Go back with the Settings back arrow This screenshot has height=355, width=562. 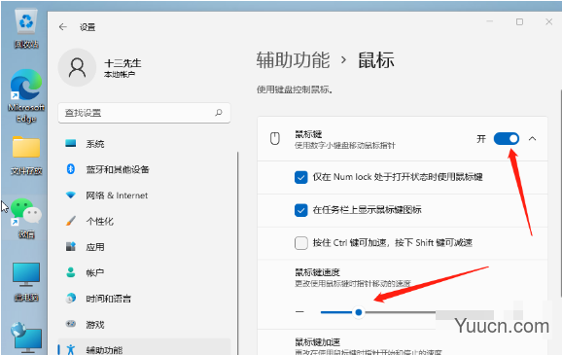click(63, 27)
